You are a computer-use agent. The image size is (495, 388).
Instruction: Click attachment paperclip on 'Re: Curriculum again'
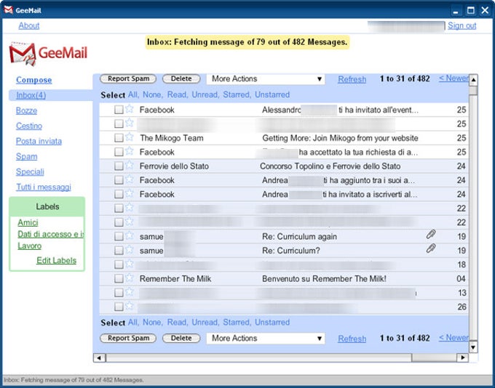tap(431, 234)
